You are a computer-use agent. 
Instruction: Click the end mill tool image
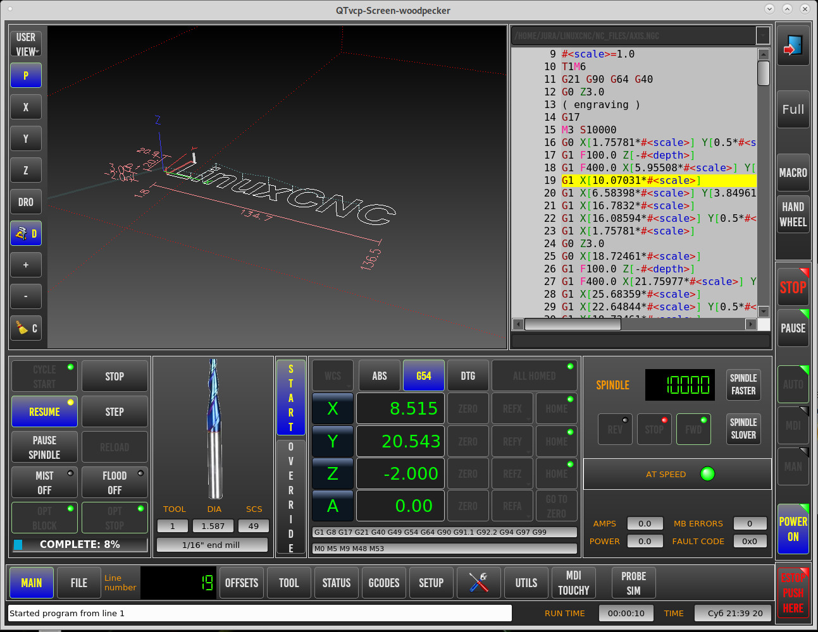coord(214,430)
